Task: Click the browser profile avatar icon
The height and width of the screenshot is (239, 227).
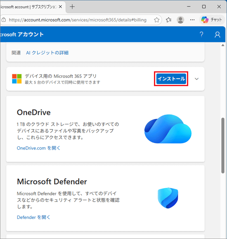Action: click(x=180, y=20)
